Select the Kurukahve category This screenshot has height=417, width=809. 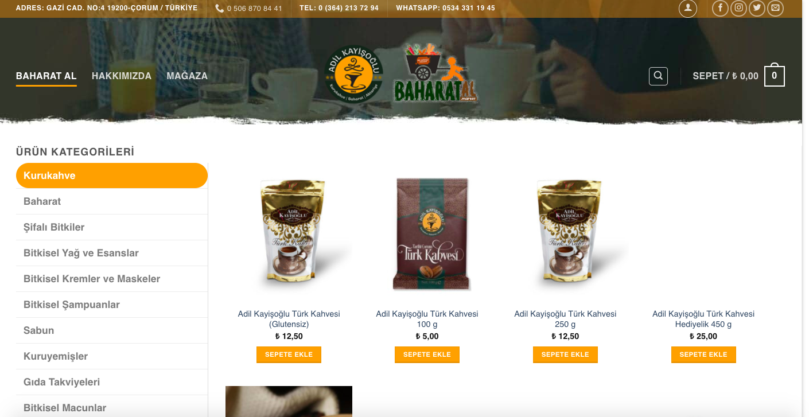(112, 176)
